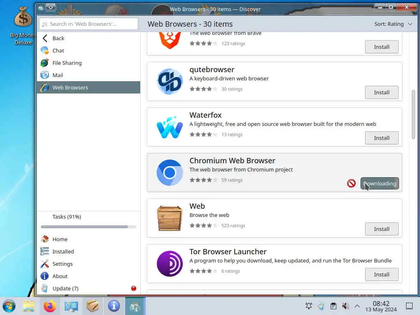Viewport: 420px width, 315px height.
Task: Open the Chromium Web Browser title
Action: pos(232,160)
